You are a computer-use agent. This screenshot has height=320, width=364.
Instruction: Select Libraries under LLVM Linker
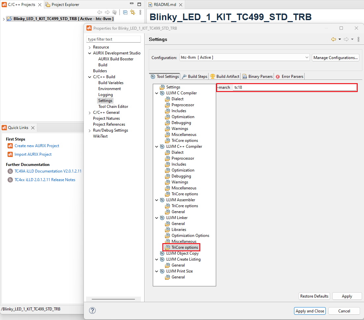[x=179, y=230]
